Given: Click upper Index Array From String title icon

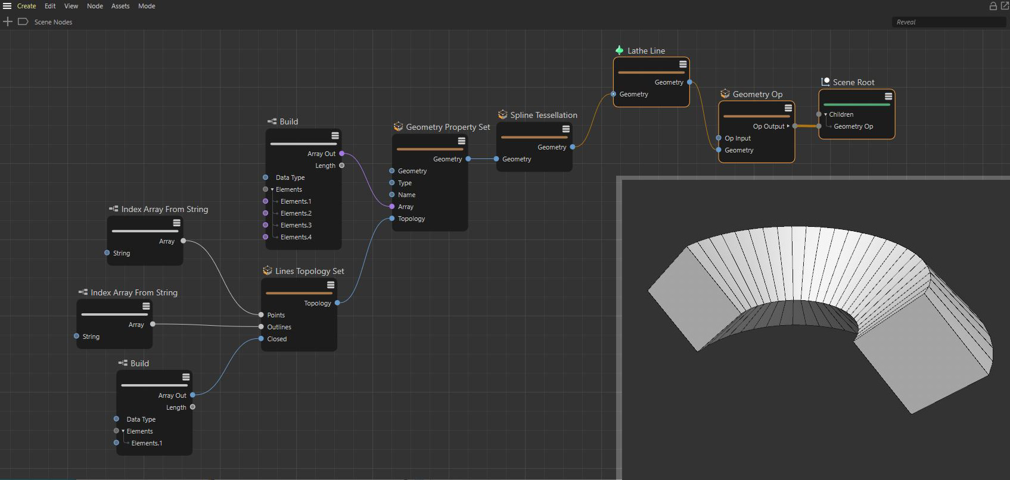Looking at the screenshot, I should 114,209.
